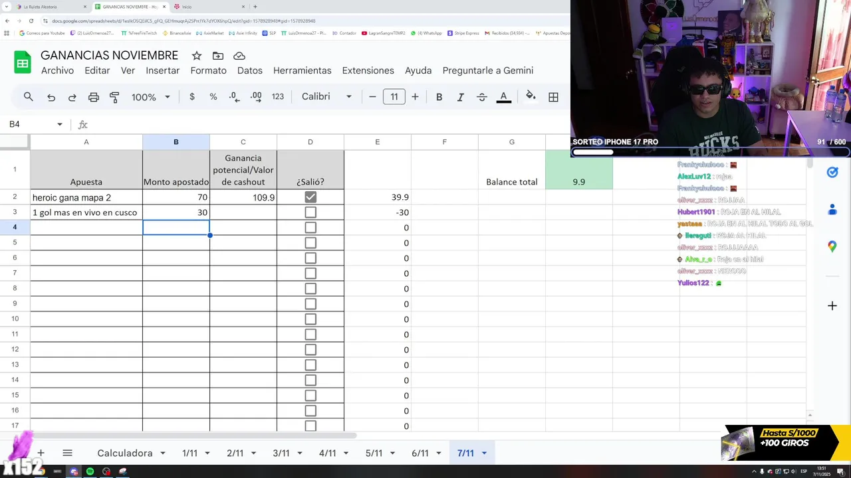Open the Extensiones menu
The height and width of the screenshot is (478, 851).
click(368, 70)
